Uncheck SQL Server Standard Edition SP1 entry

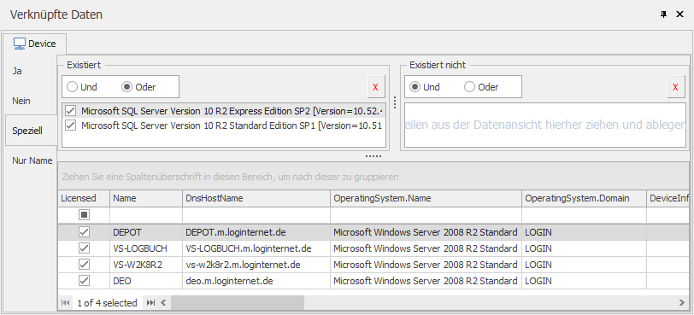click(x=70, y=125)
